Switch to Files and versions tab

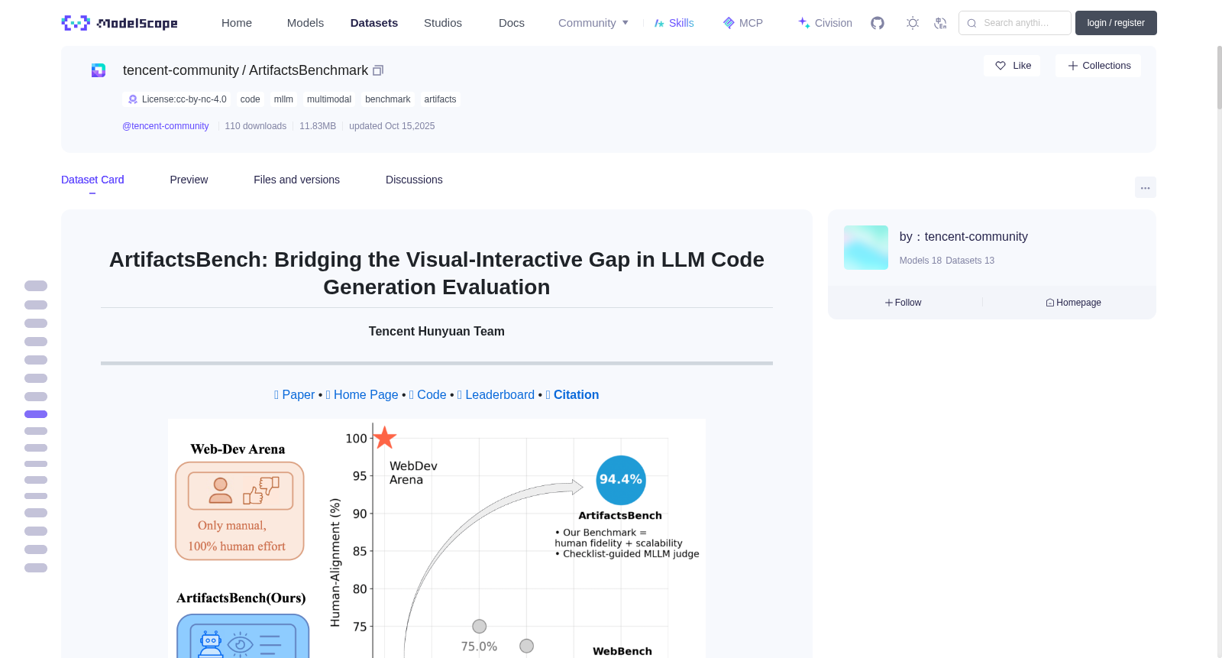click(x=296, y=180)
